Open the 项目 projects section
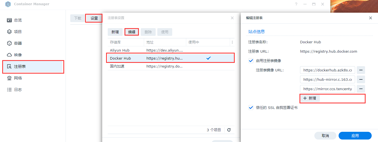 click(x=18, y=32)
